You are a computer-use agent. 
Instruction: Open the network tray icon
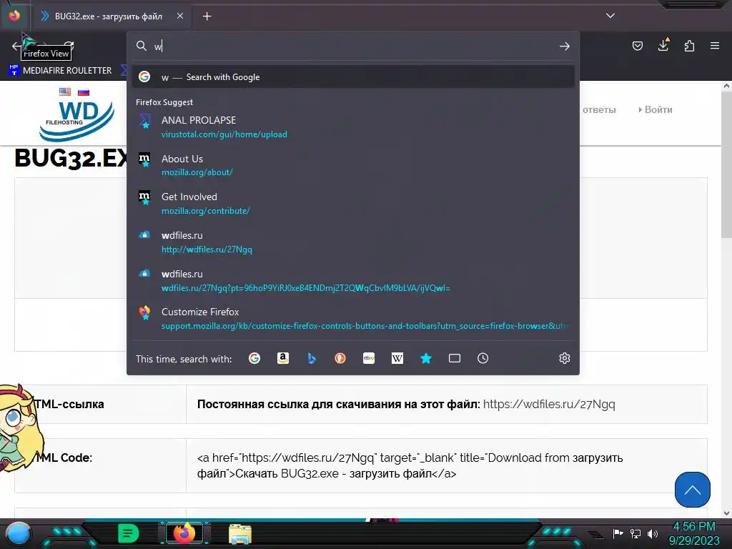635,533
